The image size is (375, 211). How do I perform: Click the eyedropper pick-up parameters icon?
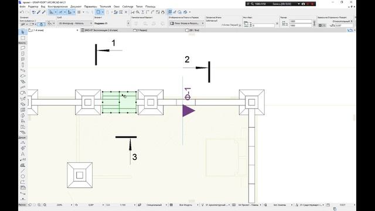tap(39, 12)
